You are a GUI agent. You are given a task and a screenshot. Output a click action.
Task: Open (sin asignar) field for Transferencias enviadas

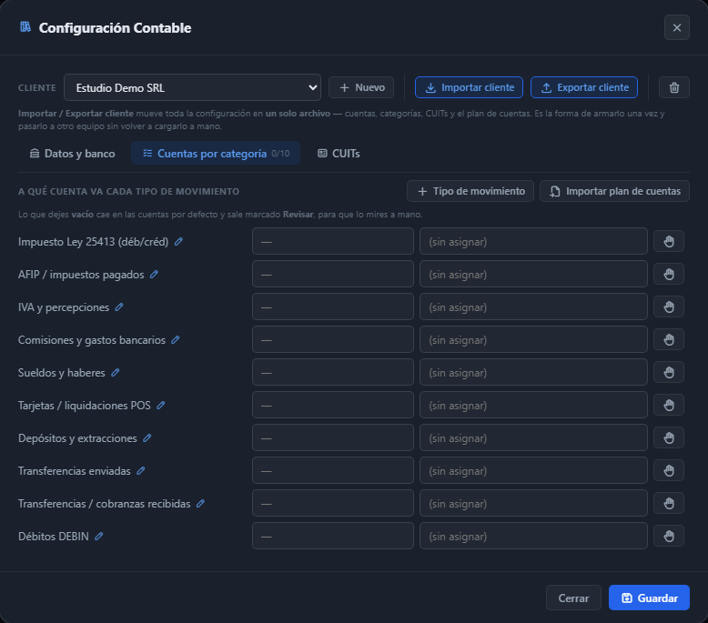point(533,470)
